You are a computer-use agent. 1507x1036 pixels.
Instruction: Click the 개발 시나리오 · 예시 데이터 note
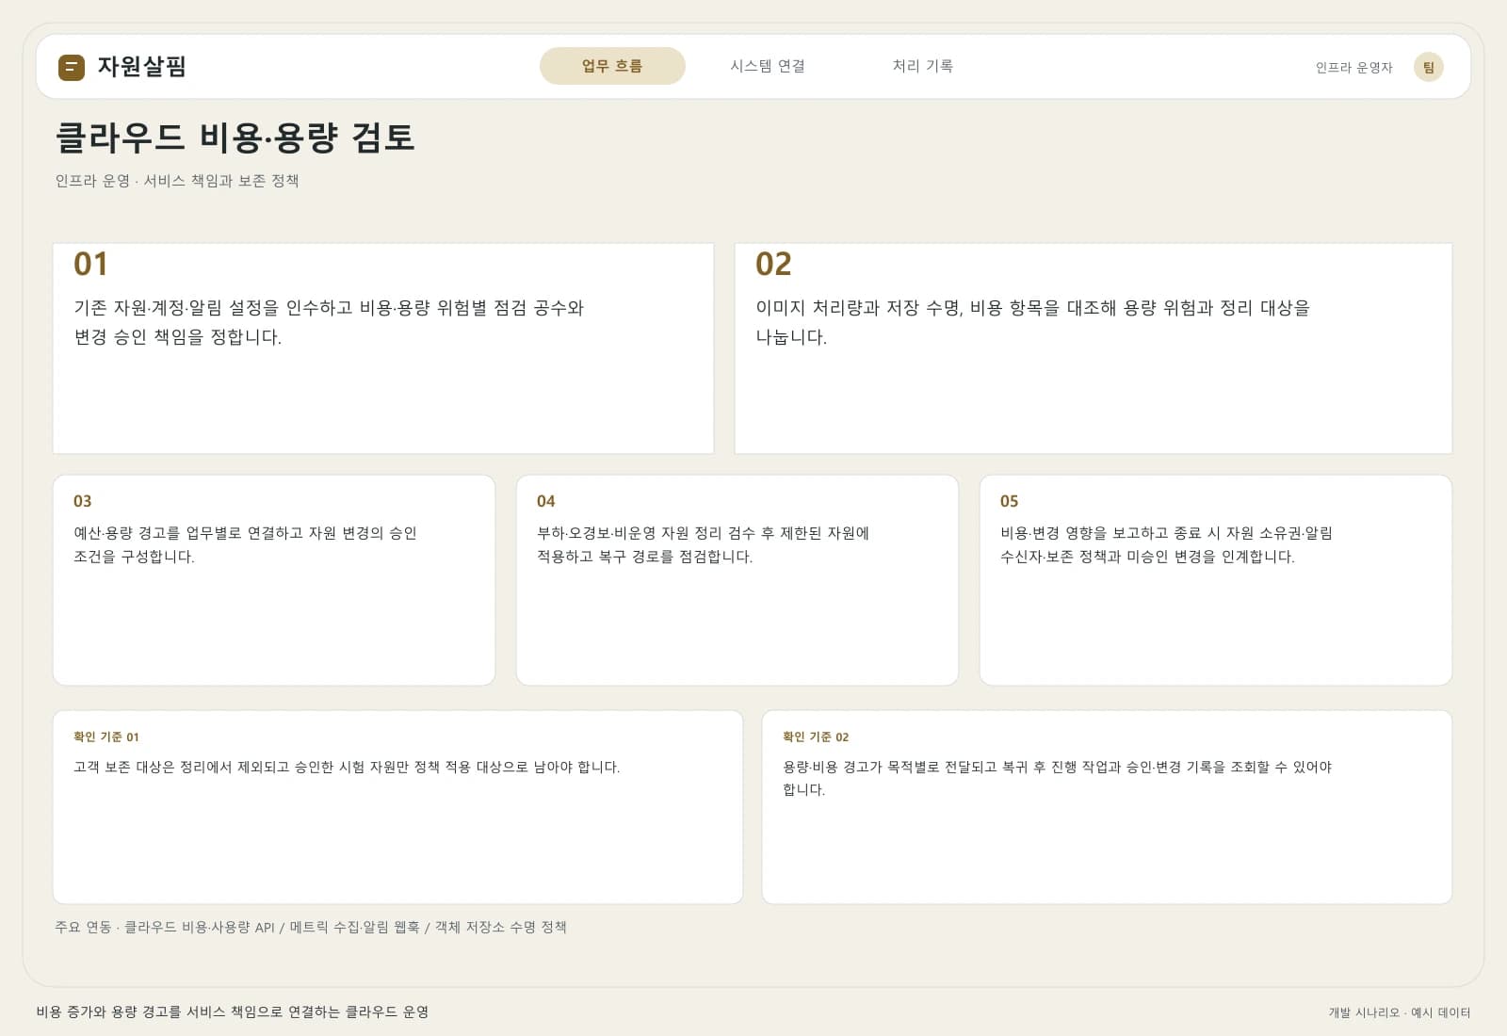point(1400,1012)
